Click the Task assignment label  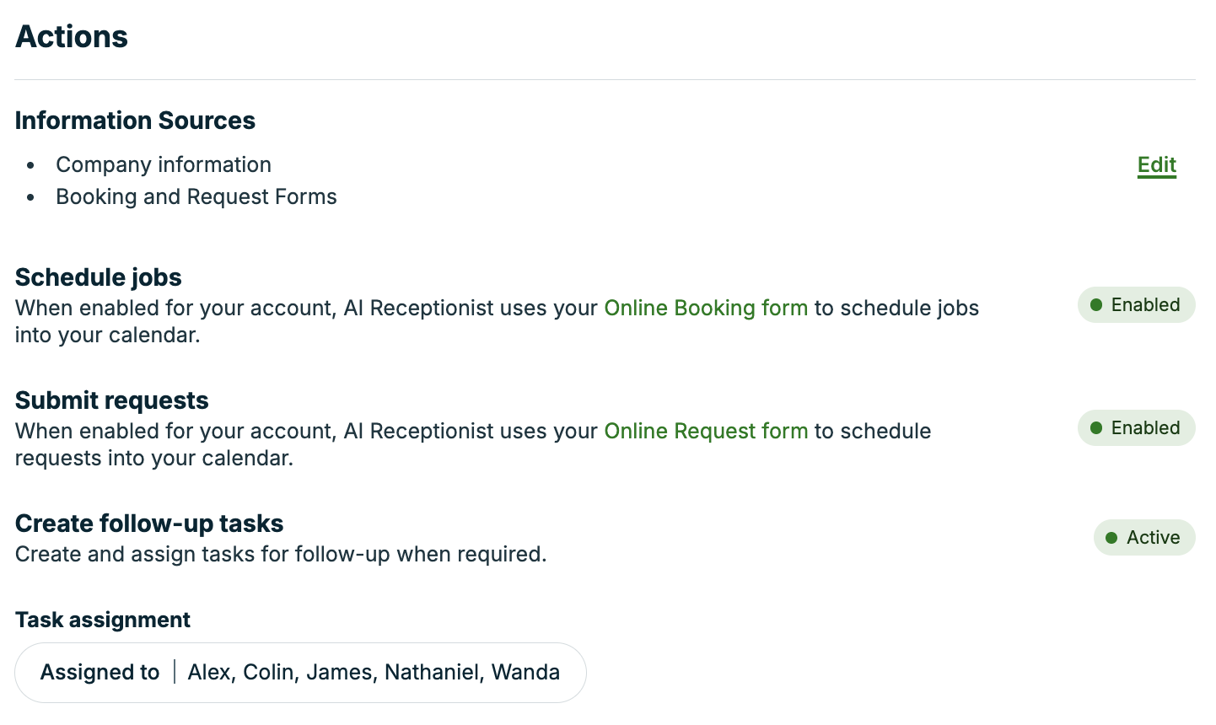(x=103, y=620)
